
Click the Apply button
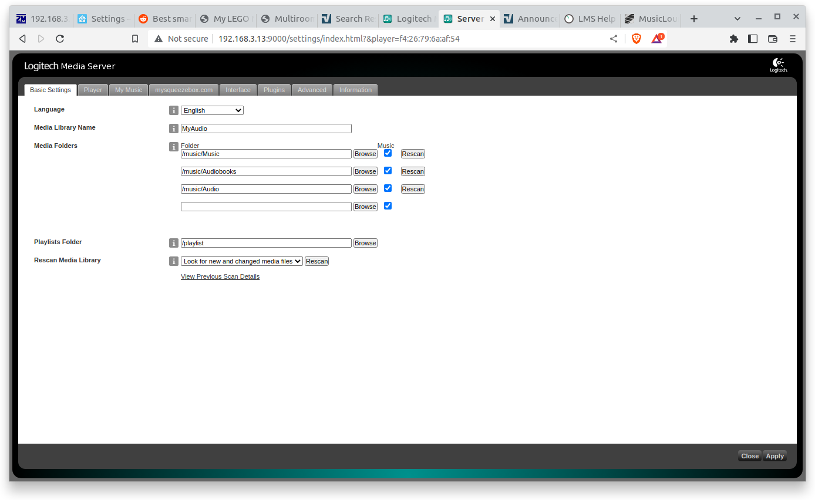[774, 456]
